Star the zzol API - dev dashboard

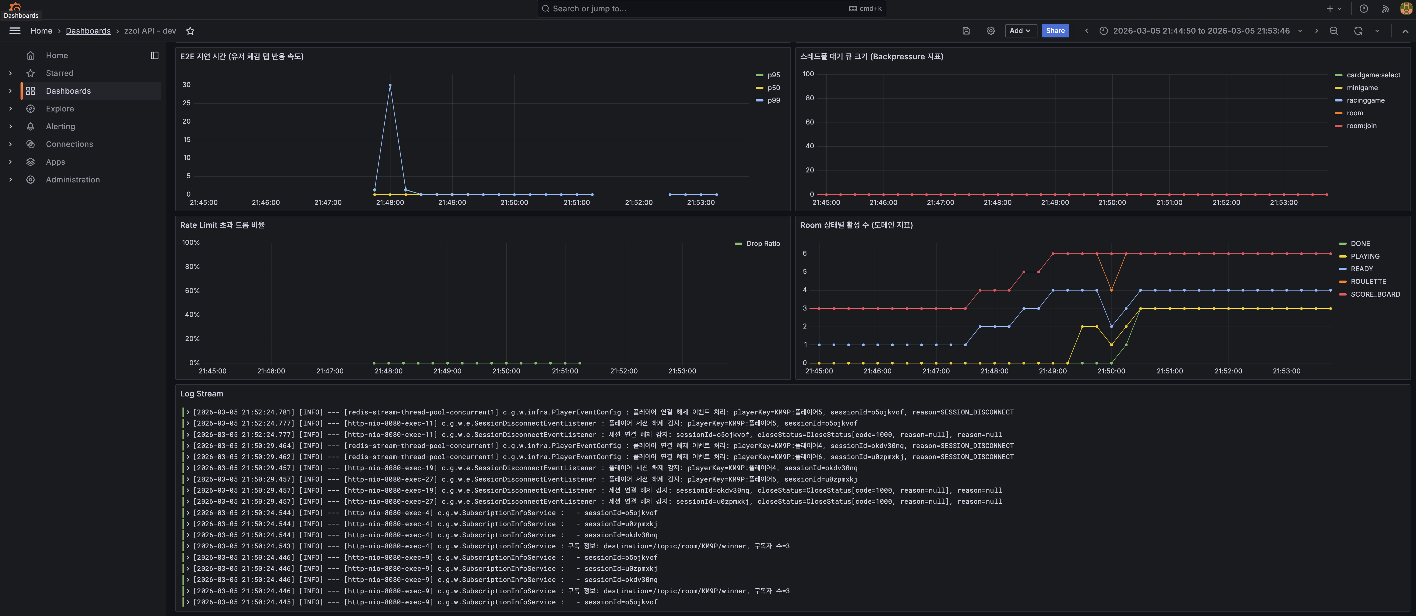click(190, 31)
